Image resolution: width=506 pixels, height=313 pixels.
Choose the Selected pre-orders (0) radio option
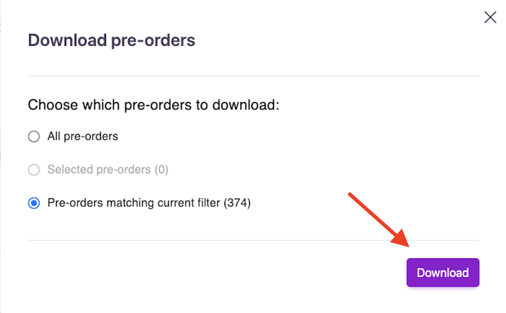(x=34, y=170)
